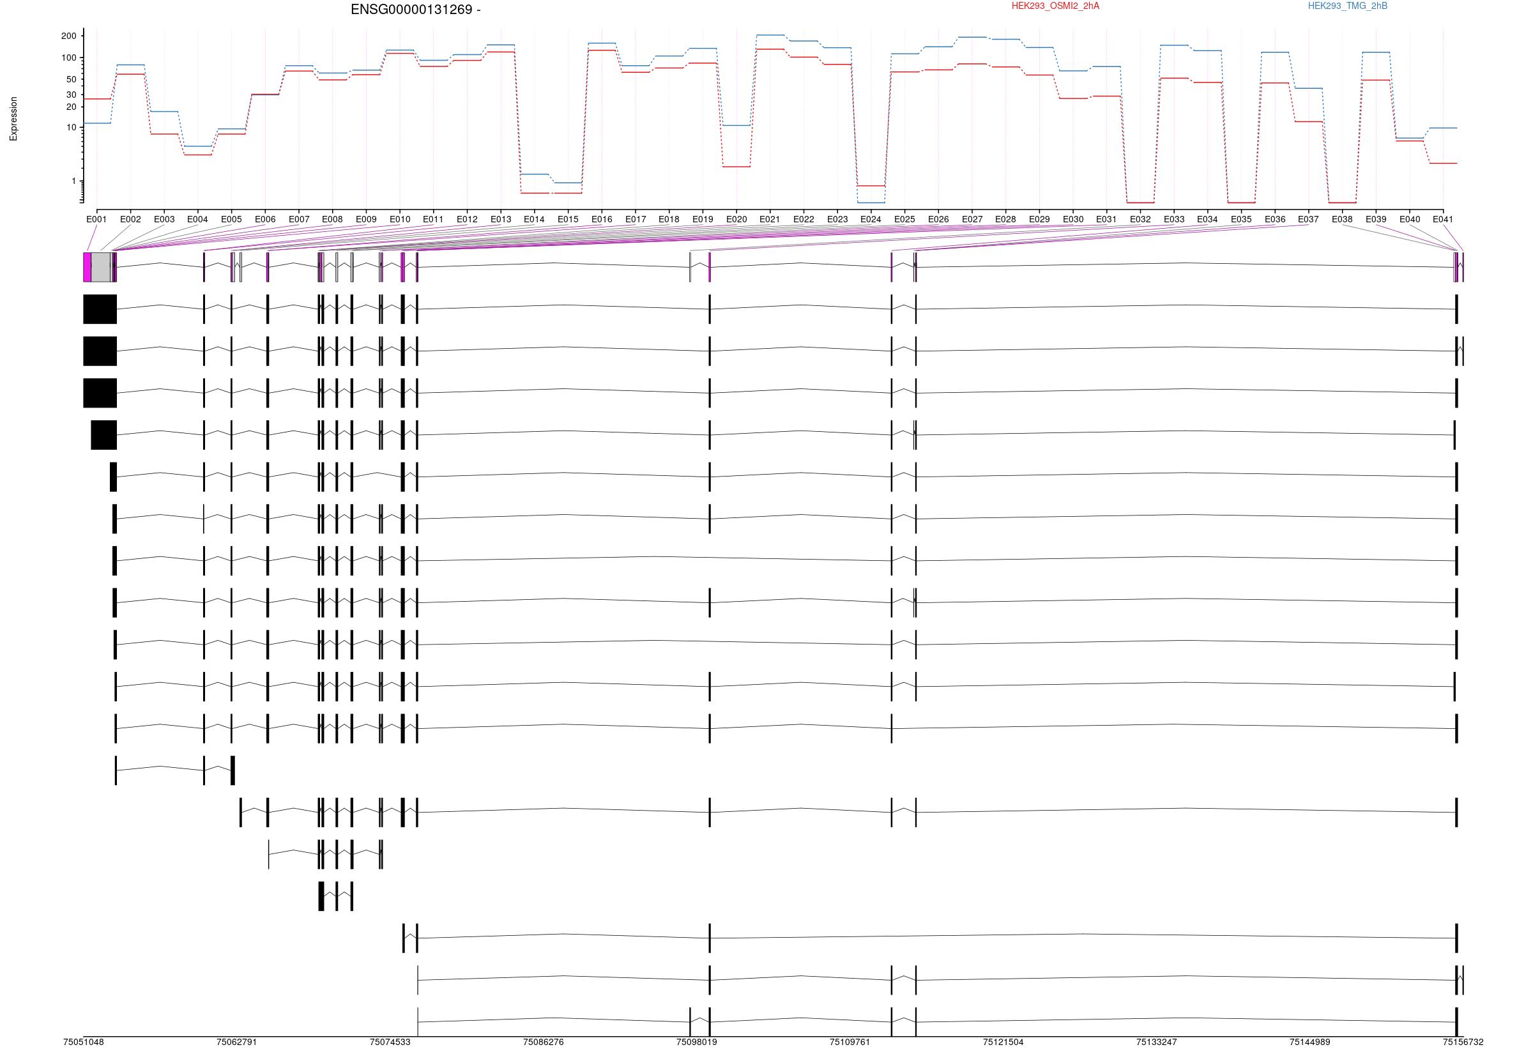This screenshot has height=1054, width=1533.
Task: Click exon label E021
Action: pyautogui.click(x=770, y=219)
